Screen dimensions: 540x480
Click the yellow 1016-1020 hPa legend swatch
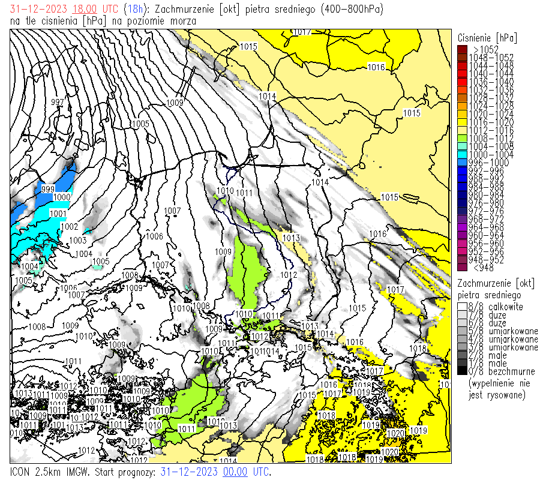[462, 122]
